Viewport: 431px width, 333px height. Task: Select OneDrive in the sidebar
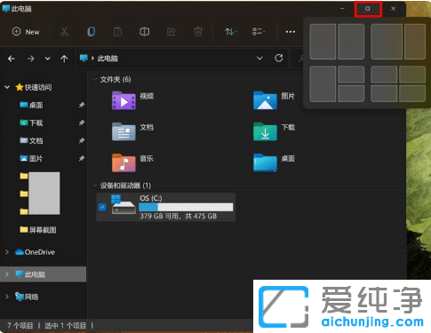[x=35, y=252]
